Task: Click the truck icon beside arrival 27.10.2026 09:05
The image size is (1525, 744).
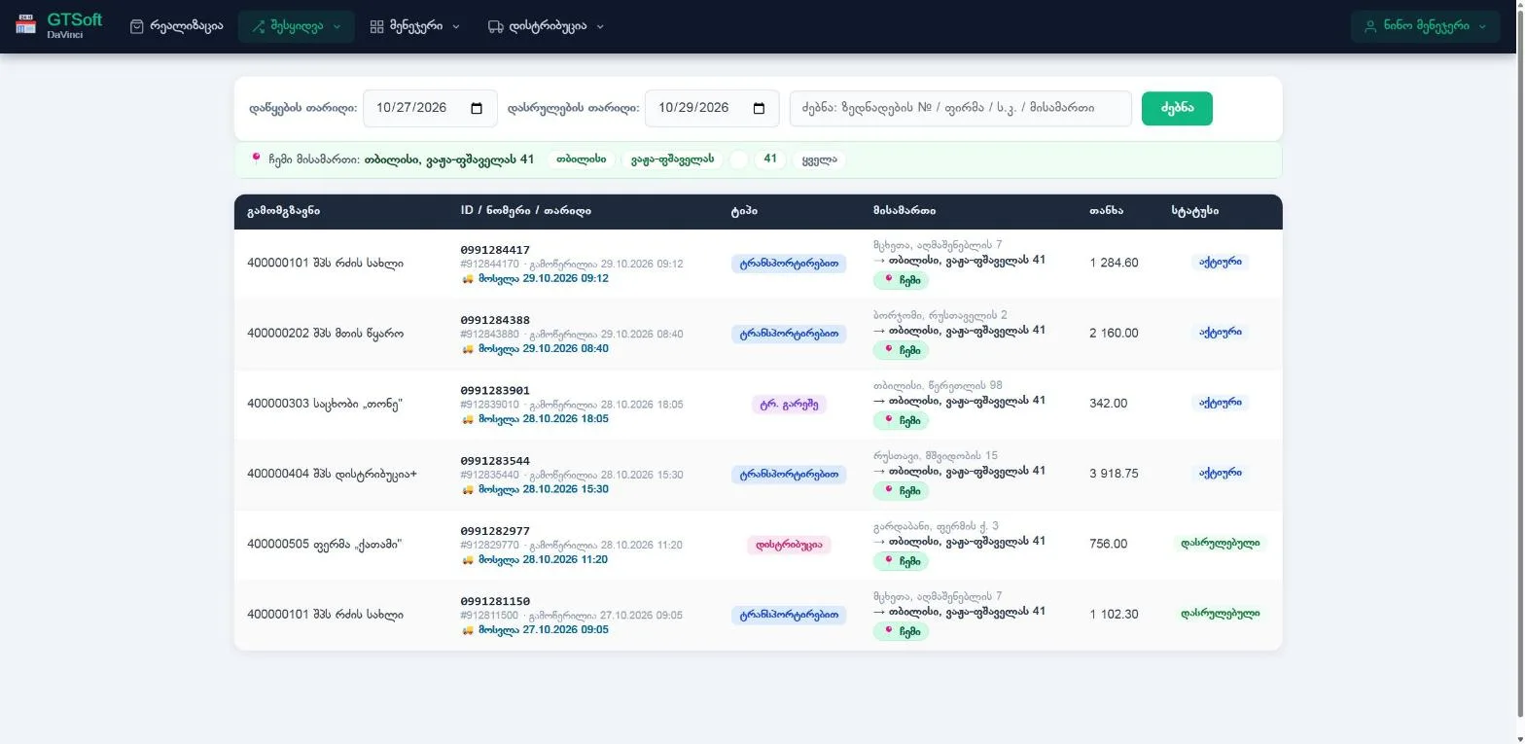Action: (467, 630)
